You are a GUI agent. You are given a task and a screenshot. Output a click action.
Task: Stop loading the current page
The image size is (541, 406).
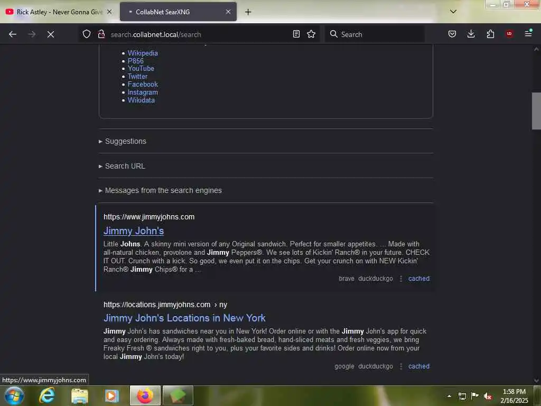(x=51, y=34)
